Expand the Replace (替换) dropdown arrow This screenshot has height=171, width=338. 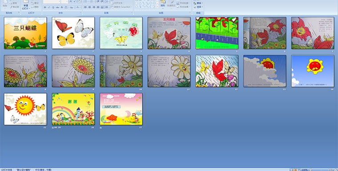[x=202, y=3]
